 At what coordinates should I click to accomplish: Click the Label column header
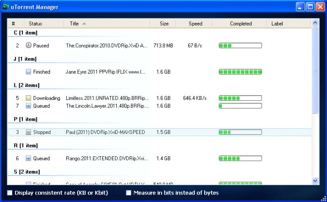coord(289,23)
